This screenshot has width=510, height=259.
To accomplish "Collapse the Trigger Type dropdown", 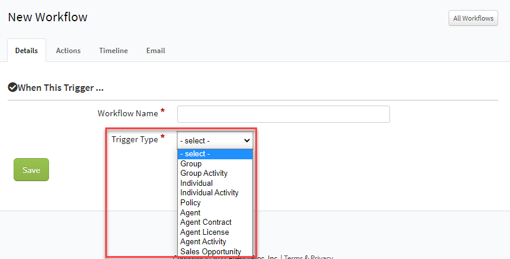I will pyautogui.click(x=215, y=140).
